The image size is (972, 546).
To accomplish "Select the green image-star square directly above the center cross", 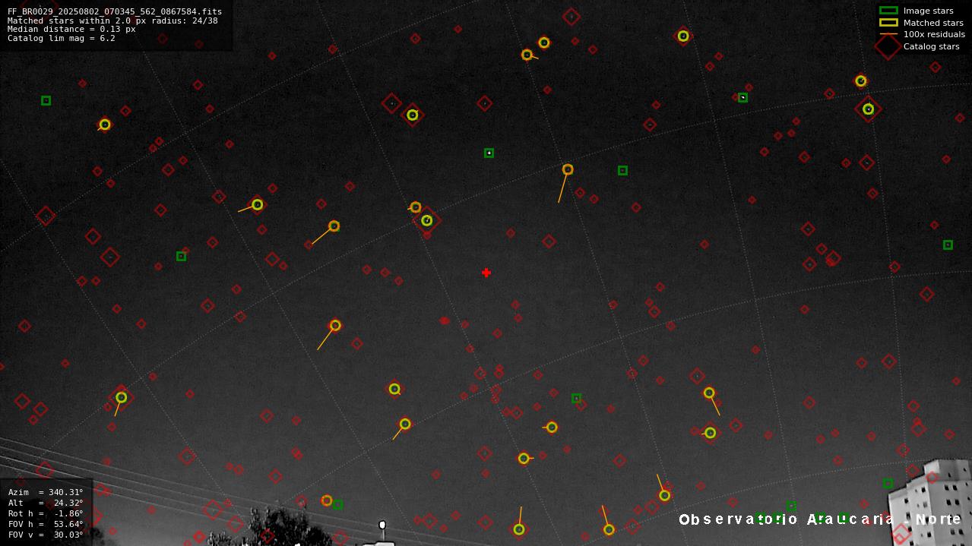I will tap(489, 153).
